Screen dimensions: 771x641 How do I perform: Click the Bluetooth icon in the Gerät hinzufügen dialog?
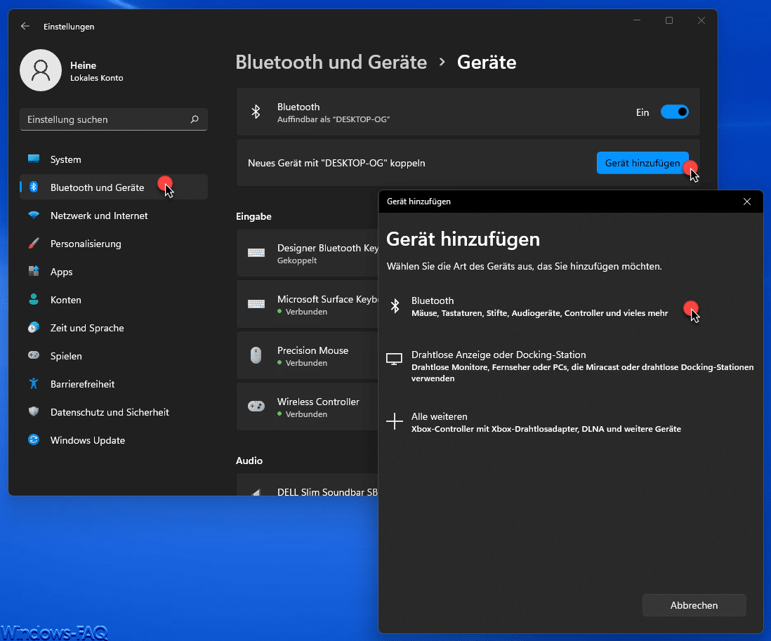[395, 305]
